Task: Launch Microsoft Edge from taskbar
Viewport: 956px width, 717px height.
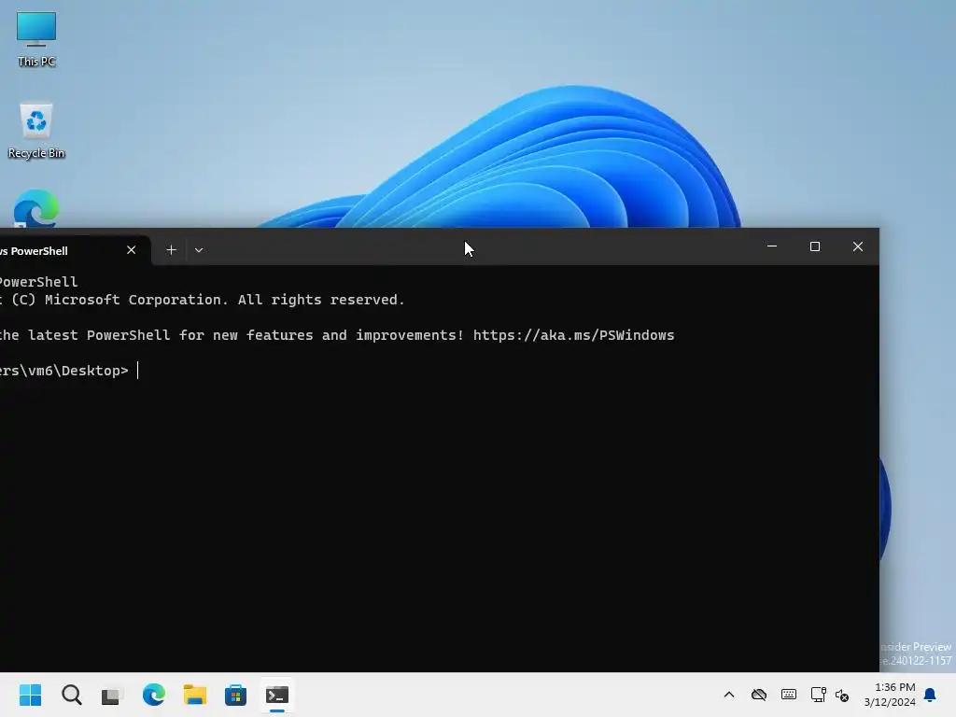Action: tap(154, 695)
